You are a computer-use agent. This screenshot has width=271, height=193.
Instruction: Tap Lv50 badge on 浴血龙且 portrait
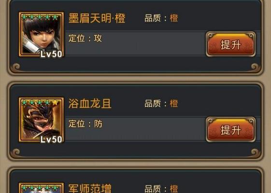click(x=51, y=139)
